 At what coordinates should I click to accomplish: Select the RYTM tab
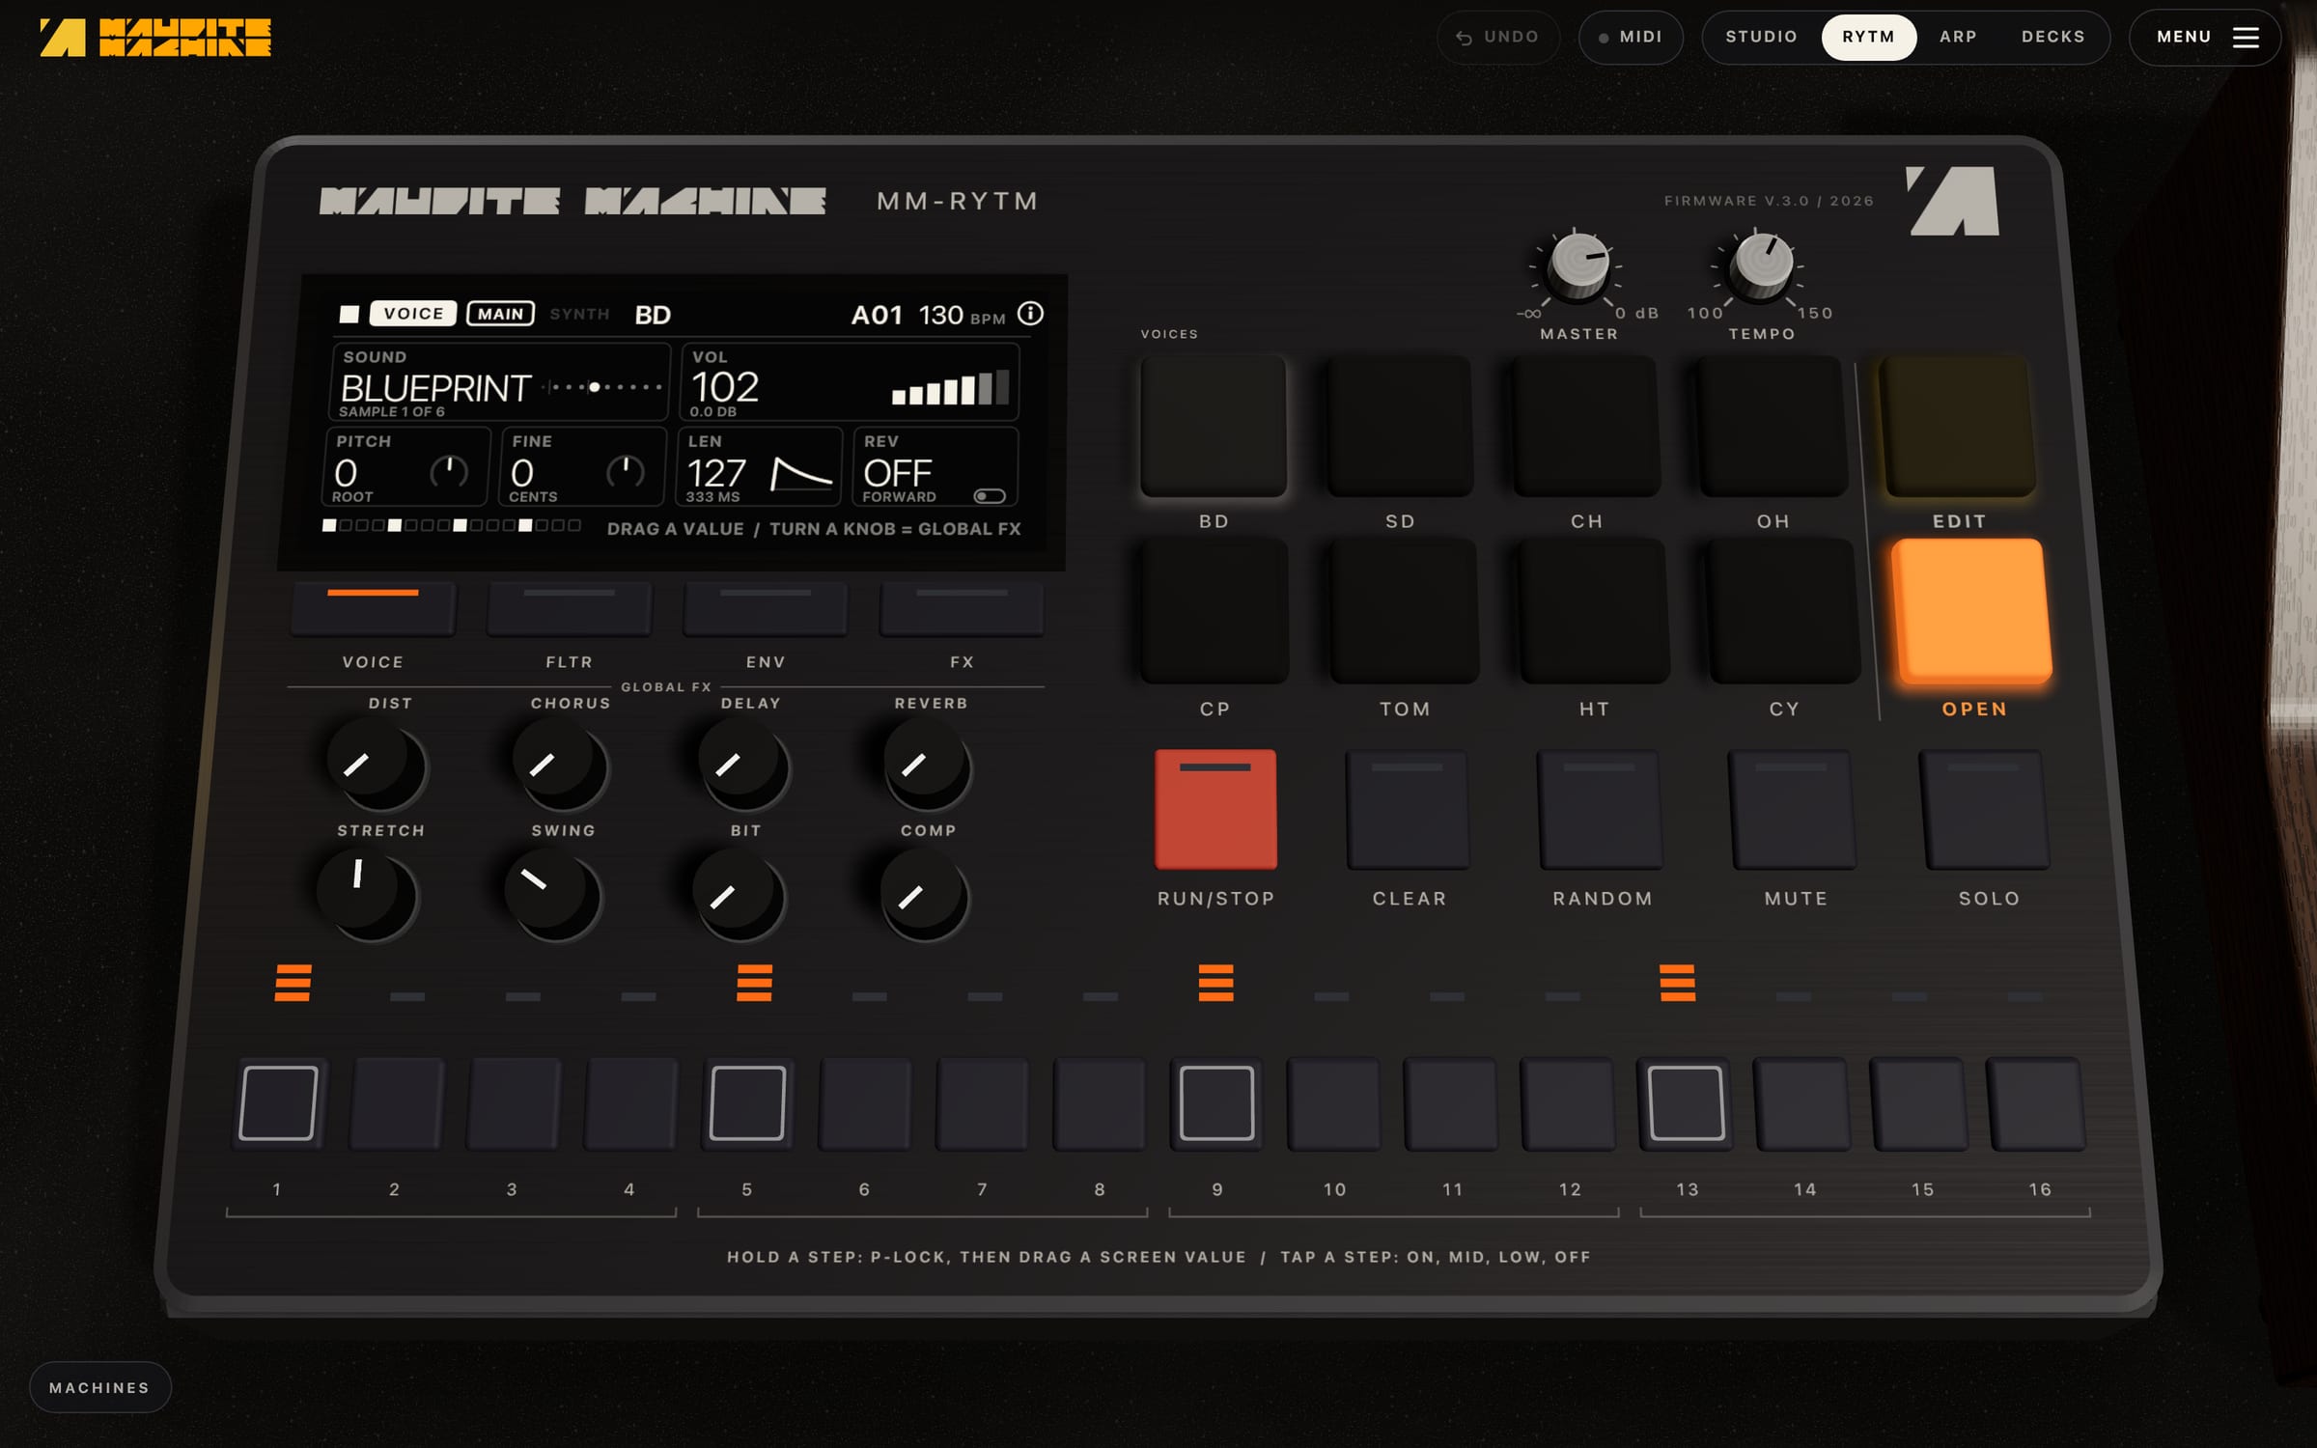coord(1868,37)
